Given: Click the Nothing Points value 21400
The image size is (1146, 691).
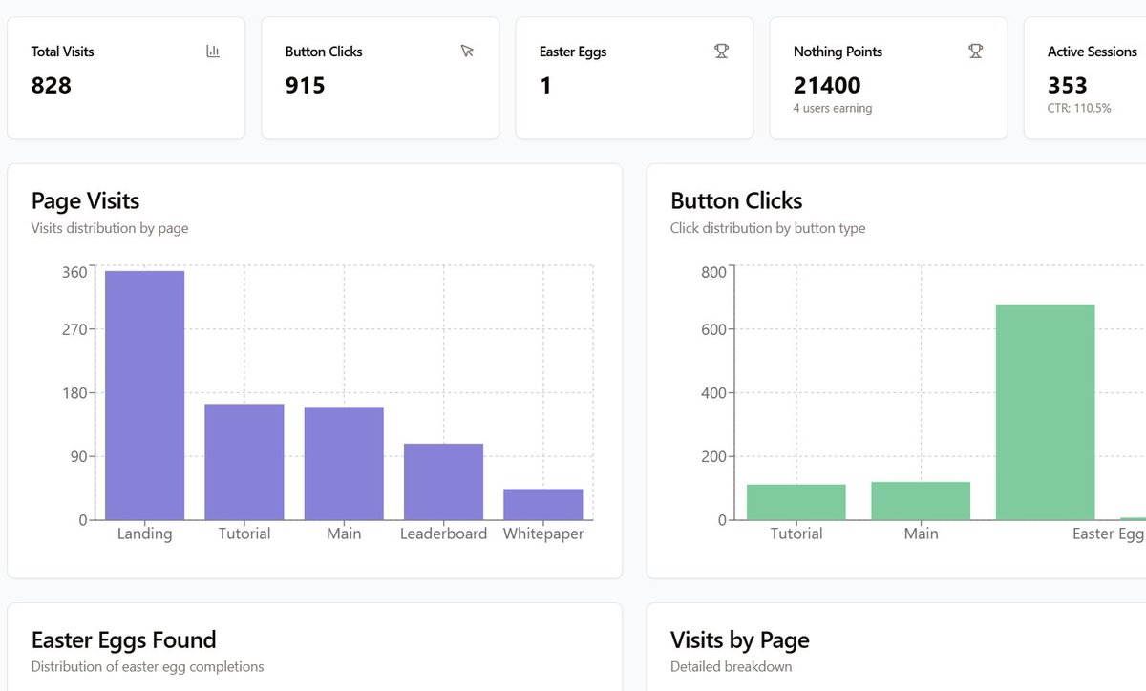Looking at the screenshot, I should [x=827, y=86].
